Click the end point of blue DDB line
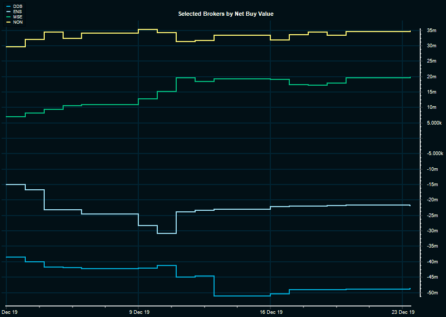The width and height of the screenshot is (446, 317). 410,289
